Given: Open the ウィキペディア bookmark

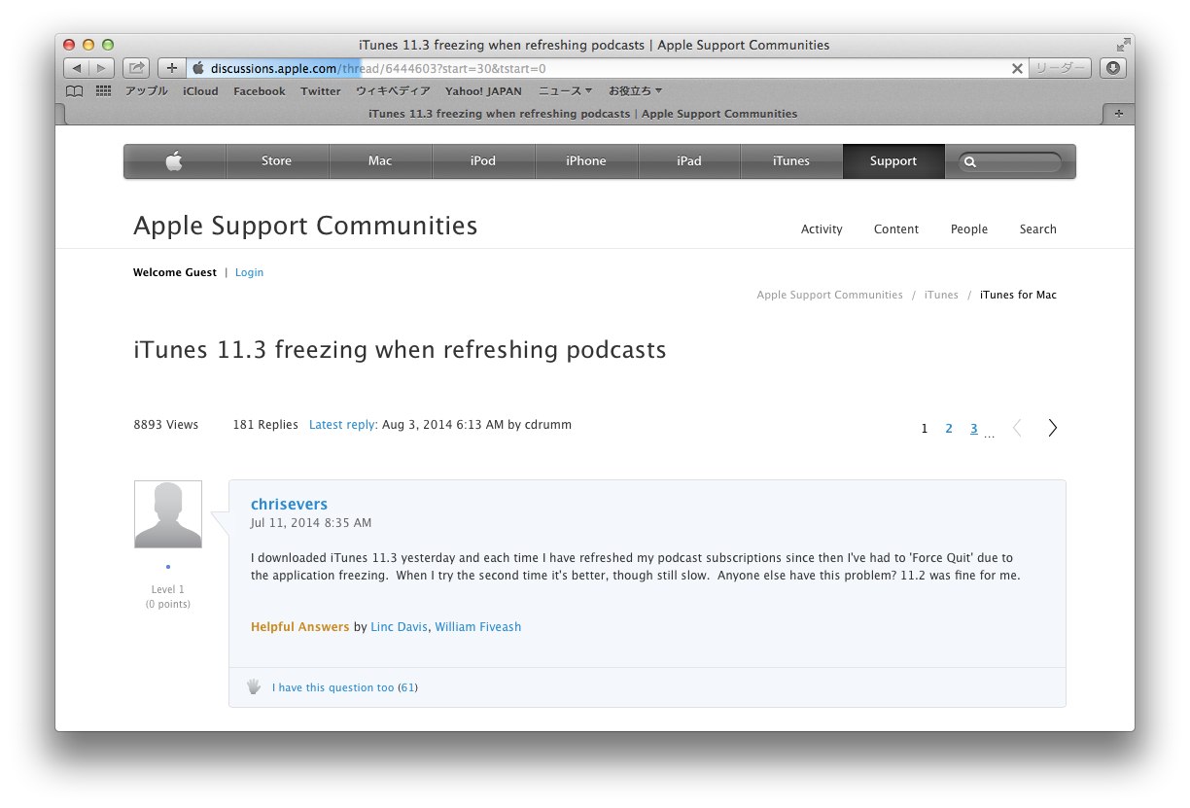Looking at the screenshot, I should click(x=393, y=91).
